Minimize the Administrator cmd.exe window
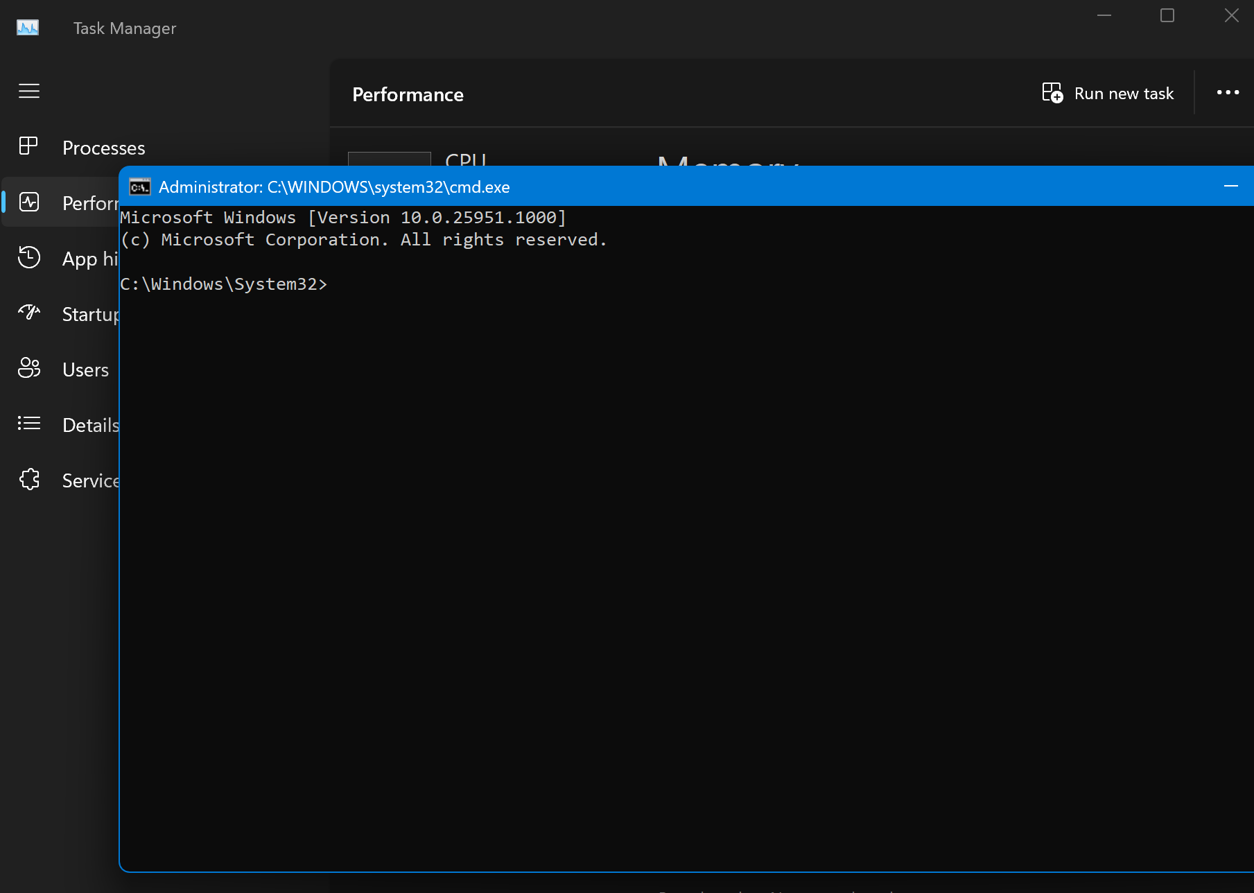 [1230, 187]
